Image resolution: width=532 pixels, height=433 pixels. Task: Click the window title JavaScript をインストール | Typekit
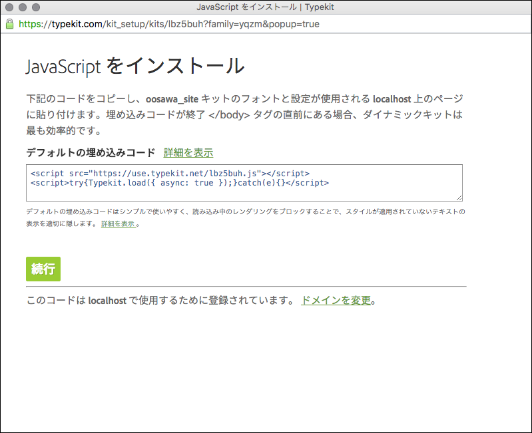(265, 7)
